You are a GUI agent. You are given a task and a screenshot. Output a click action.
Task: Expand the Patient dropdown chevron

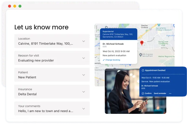[83, 75]
